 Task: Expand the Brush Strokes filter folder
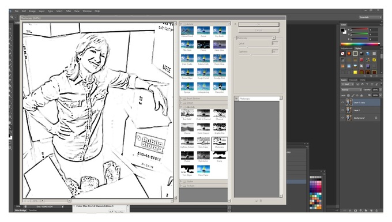[x=181, y=99]
